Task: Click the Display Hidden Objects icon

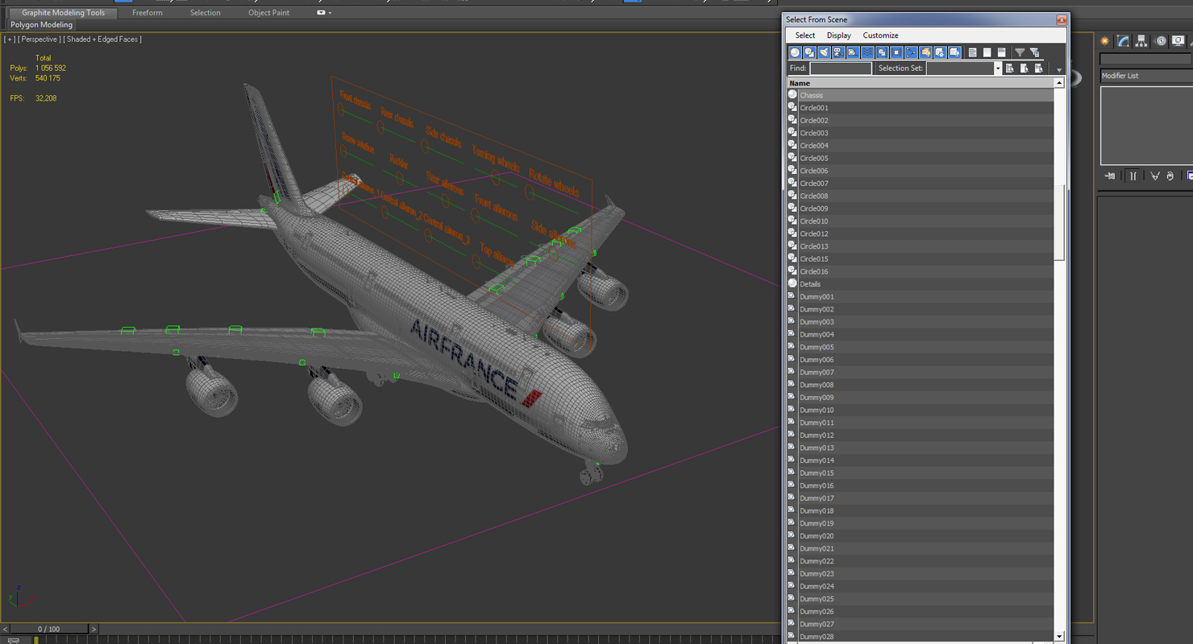Action: (954, 52)
